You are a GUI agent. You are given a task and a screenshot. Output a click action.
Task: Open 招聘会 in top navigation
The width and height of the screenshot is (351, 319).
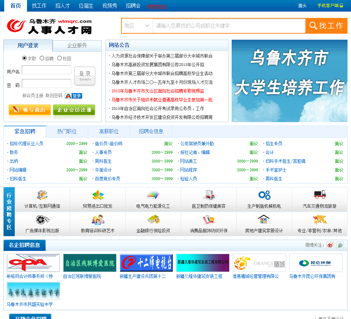133,6
